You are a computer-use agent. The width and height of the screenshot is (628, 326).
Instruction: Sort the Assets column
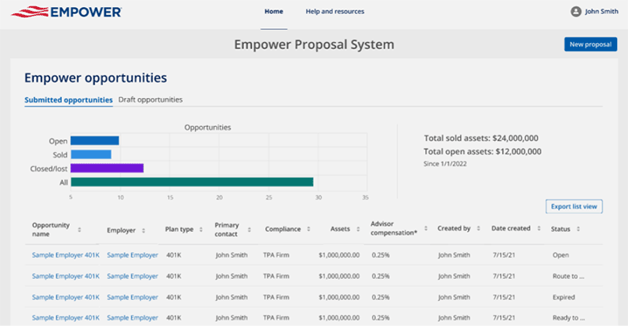356,230
